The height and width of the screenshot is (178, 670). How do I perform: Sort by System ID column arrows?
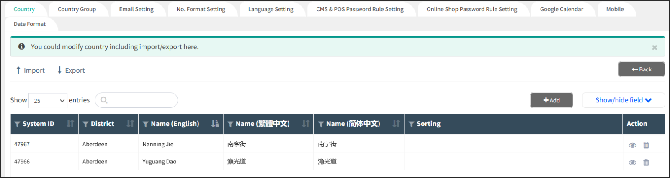click(70, 124)
